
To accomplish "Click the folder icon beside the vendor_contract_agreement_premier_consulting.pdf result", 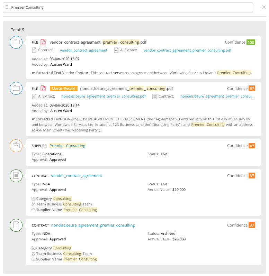I will [x=16, y=42].
